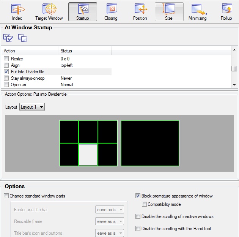Click the '0 x 0' status value
This screenshot has width=239, height=237.
click(x=65, y=59)
